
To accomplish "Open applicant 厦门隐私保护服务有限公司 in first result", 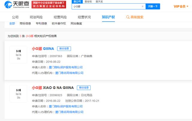I will pyautogui.click(x=66, y=67).
